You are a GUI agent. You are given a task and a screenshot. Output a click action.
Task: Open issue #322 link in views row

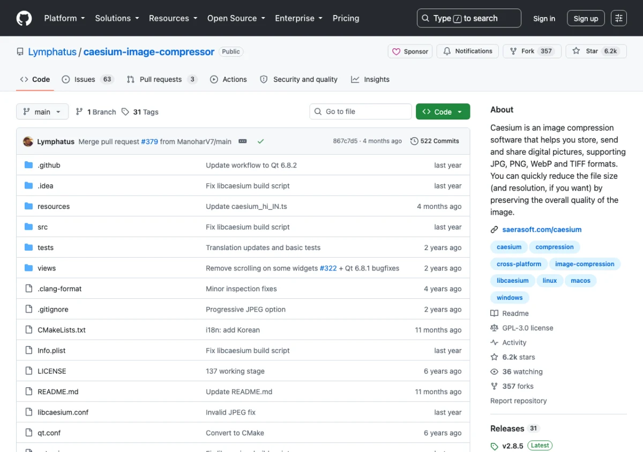click(x=328, y=268)
